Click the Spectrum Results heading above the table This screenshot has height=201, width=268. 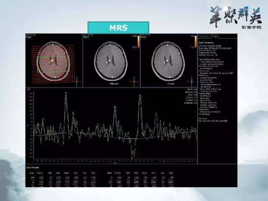click(33, 167)
